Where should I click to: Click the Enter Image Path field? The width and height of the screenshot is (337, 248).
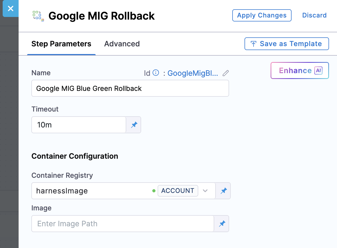coord(123,224)
